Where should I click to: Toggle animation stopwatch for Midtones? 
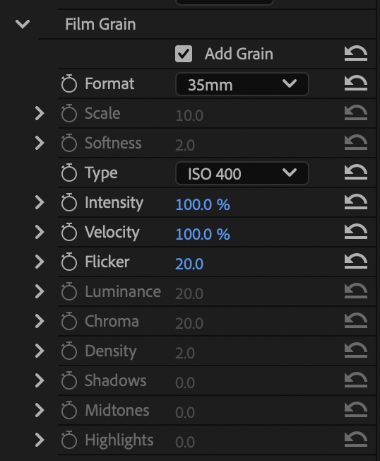pyautogui.click(x=69, y=410)
